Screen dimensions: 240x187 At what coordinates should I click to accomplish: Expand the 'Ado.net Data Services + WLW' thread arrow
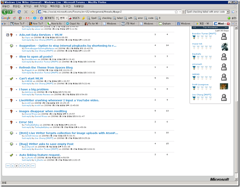[x=17, y=35]
